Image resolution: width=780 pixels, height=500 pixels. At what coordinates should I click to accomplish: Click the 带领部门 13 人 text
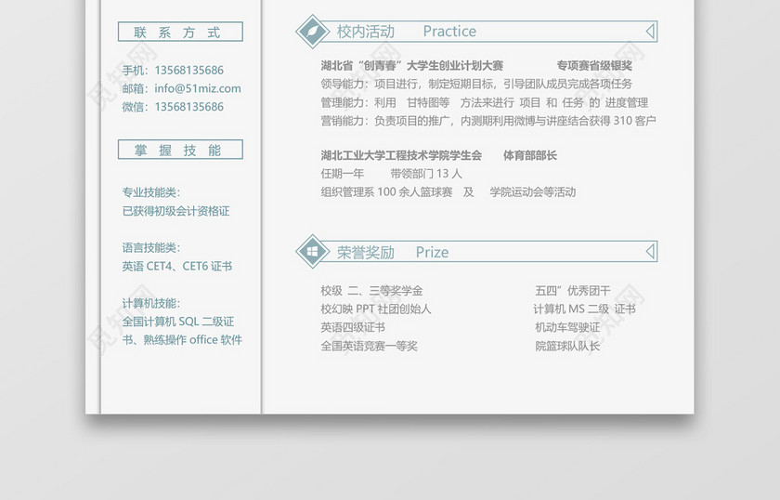coord(426,173)
